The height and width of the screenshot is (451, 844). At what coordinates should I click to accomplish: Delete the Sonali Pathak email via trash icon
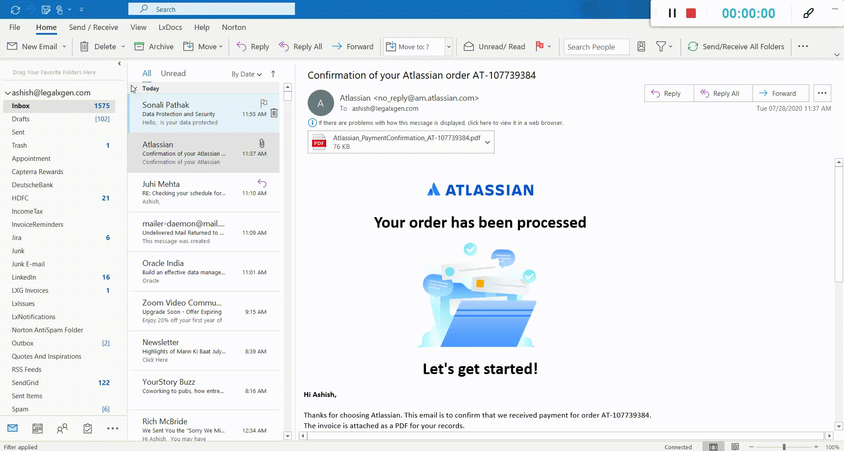click(x=274, y=113)
